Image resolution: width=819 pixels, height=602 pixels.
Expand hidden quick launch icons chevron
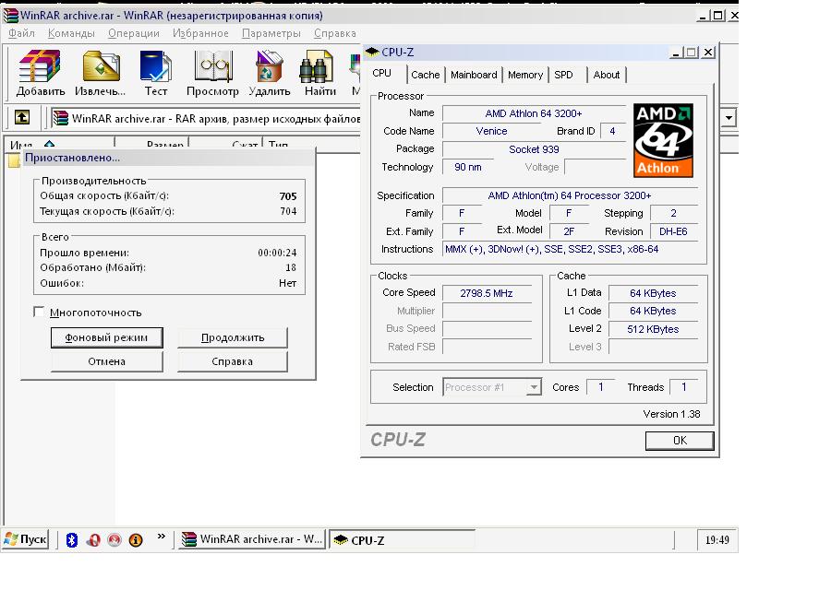161,536
